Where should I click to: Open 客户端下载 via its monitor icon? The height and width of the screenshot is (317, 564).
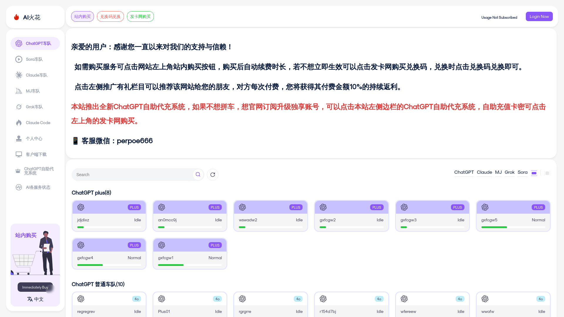(19, 154)
